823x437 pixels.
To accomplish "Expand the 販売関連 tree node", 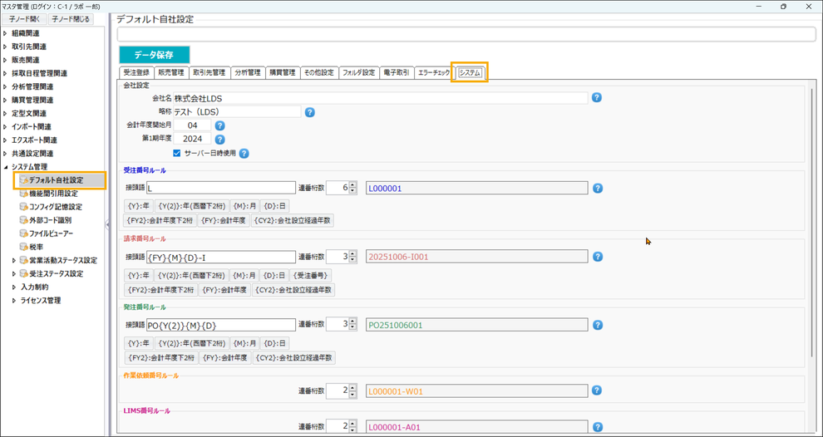I will [5, 61].
